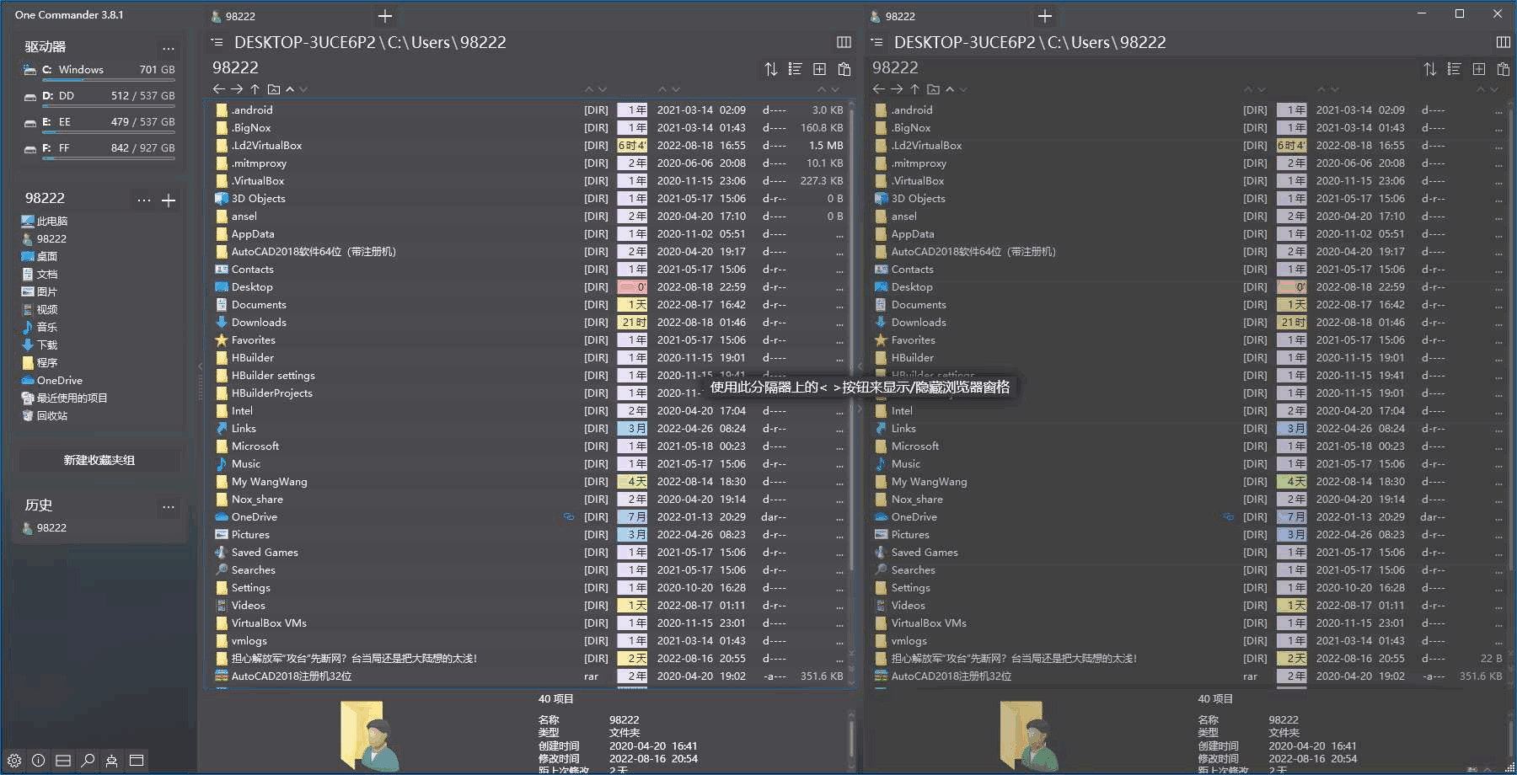Click the > arrow on the middle pane divider
The height and width of the screenshot is (775, 1517).
coord(860,409)
